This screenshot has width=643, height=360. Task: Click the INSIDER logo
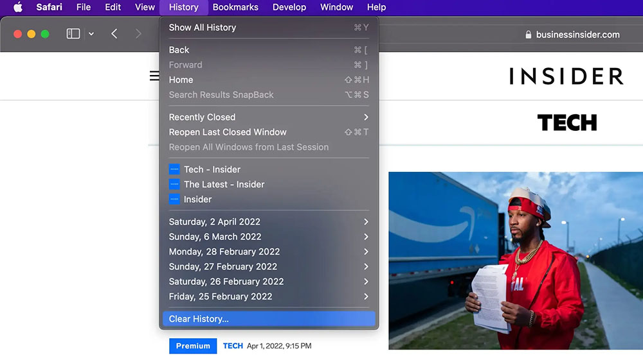pyautogui.click(x=566, y=76)
